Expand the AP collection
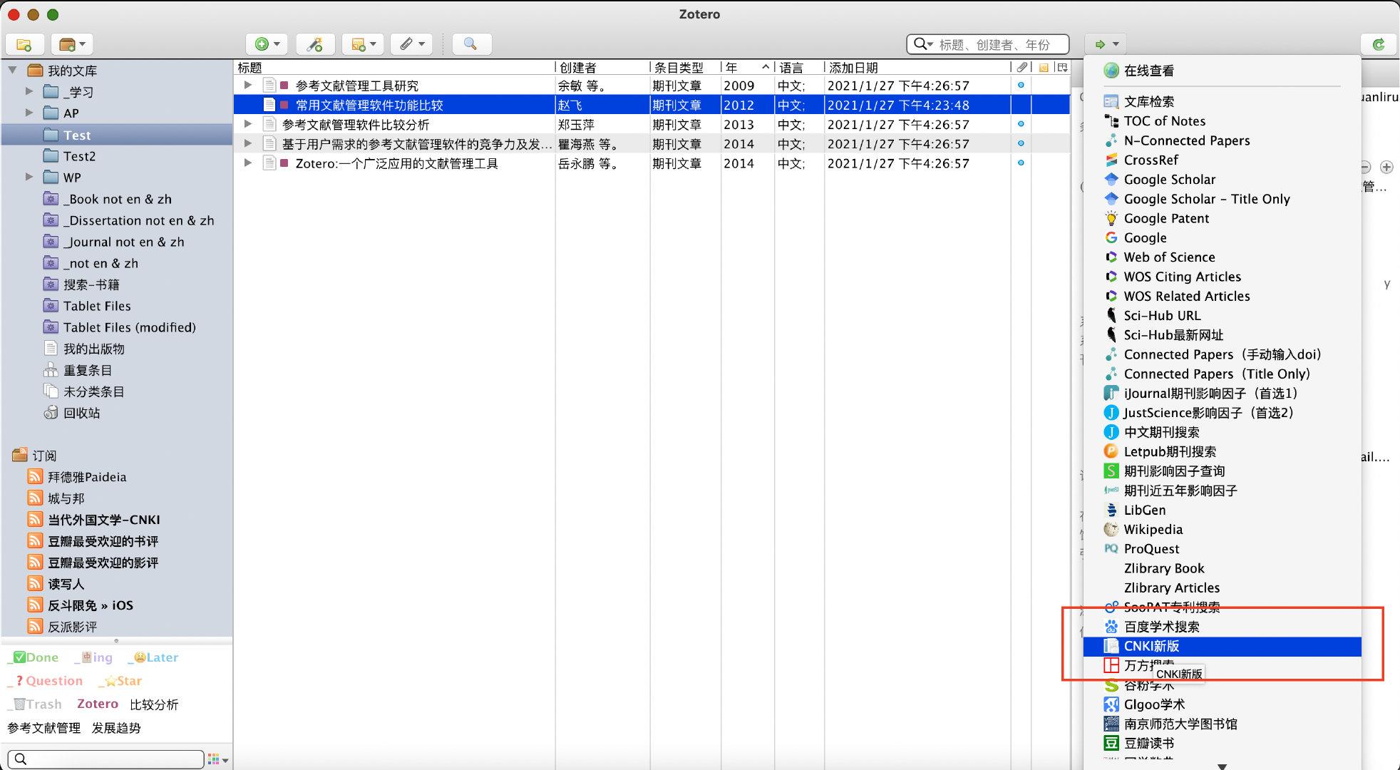Image resolution: width=1400 pixels, height=770 pixels. click(x=29, y=113)
